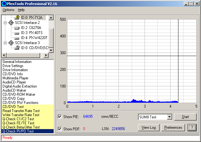The image size is (201, 142).
Task: Click the SCSI Interface 3 adapter icon
Action: pos(11,43)
